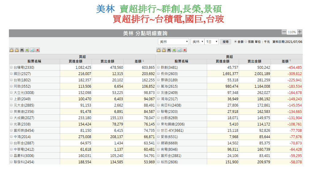
Task: Click the printer icon above 賣超 table
Action: click(x=169, y=50)
